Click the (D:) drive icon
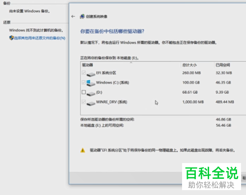The width and height of the screenshot is (246, 195). coord(91,94)
